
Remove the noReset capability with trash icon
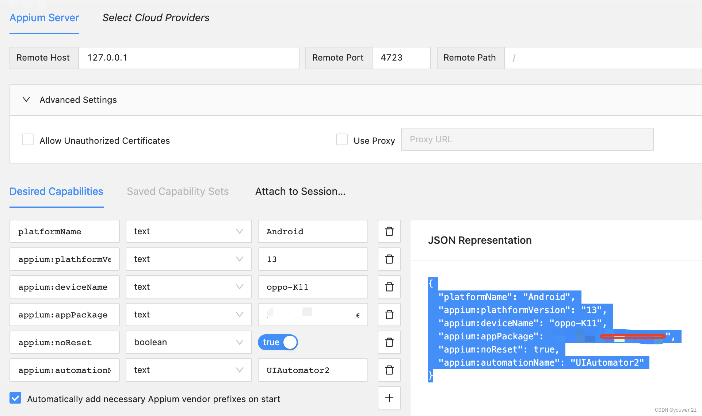coord(389,342)
